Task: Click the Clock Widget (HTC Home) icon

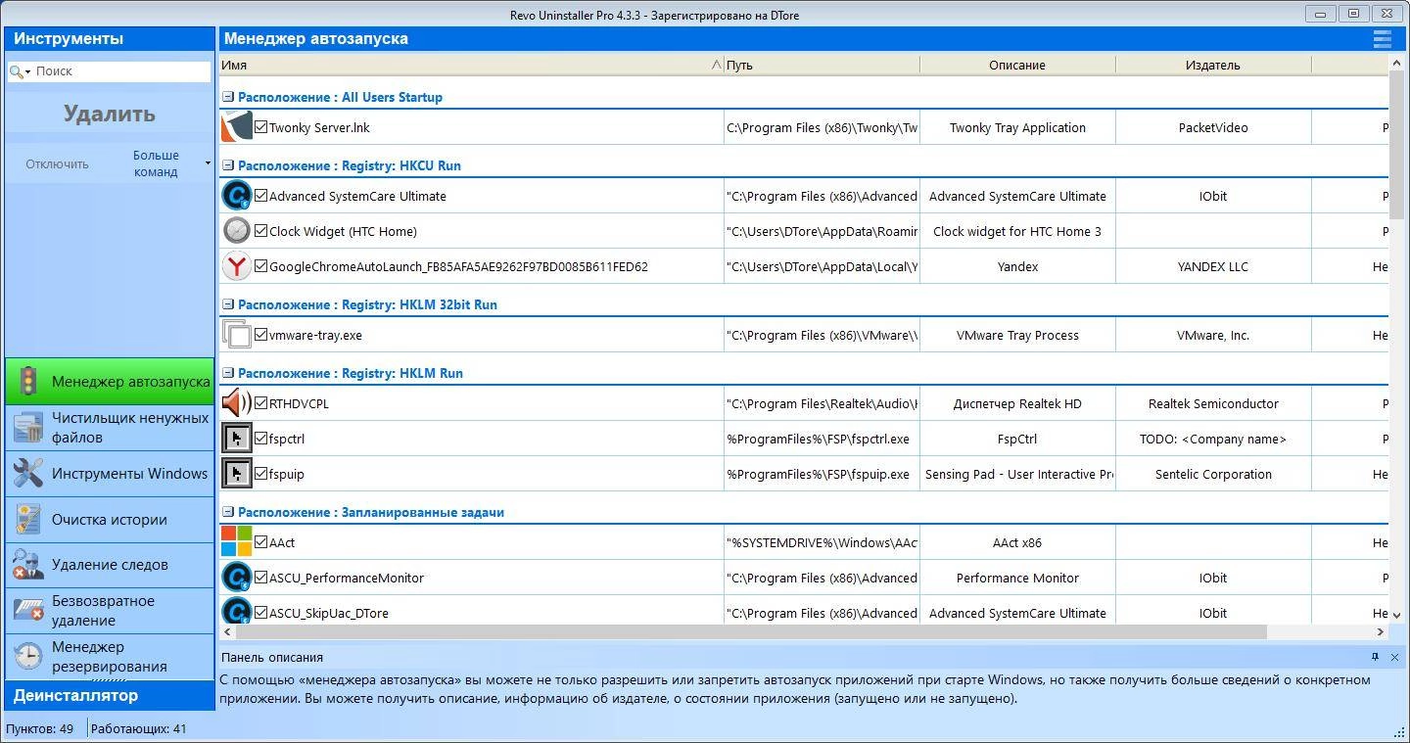Action: [x=236, y=231]
